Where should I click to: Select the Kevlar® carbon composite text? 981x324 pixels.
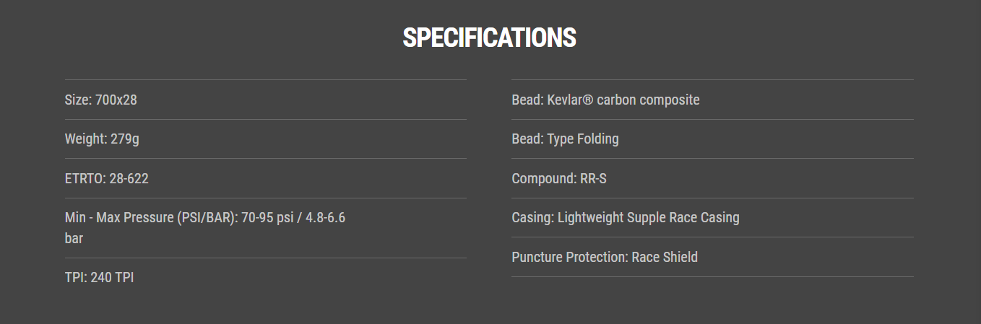tap(623, 100)
